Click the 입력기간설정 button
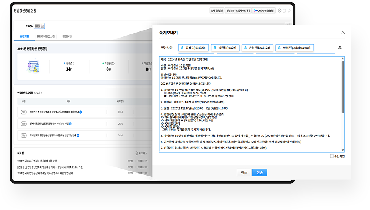This screenshot has width=370, height=210. click(217, 11)
